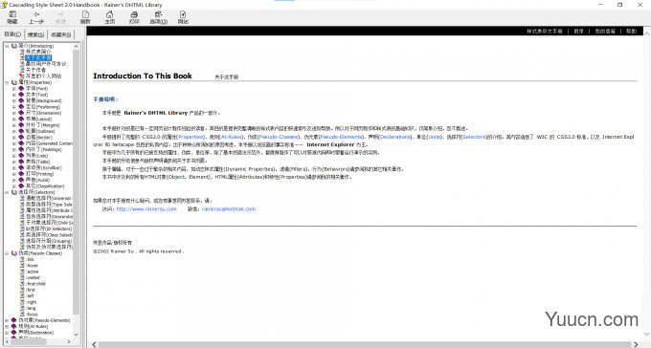Select the :first-child tree item
The width and height of the screenshot is (651, 348).
tap(35, 284)
